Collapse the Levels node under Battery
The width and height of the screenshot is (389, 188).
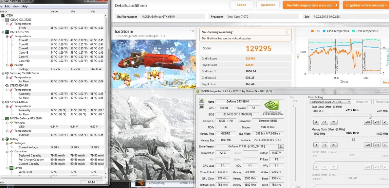click(x=7, y=168)
